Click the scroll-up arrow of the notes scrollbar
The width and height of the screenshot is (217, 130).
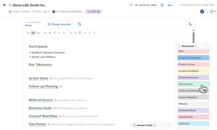pyautogui.click(x=193, y=30)
